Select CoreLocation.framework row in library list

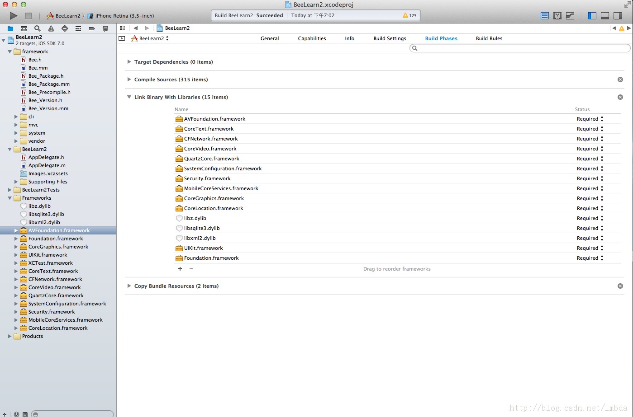(x=397, y=208)
